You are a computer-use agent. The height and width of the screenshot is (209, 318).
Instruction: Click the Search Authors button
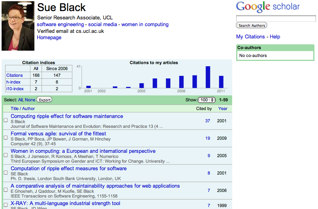point(252,25)
